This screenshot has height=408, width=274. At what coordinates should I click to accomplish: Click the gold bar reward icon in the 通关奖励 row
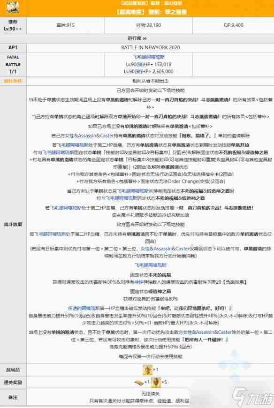pos(139,382)
